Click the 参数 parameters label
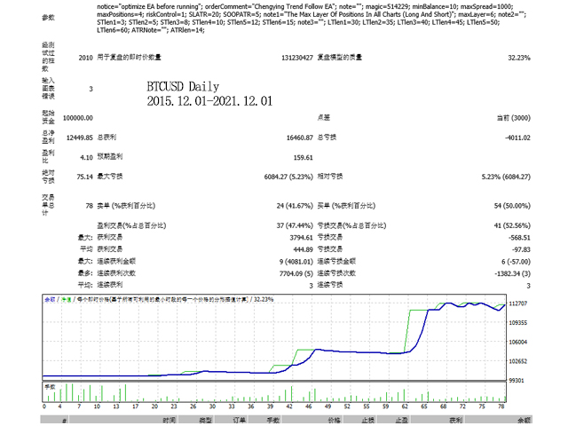Image resolution: width=568 pixels, height=426 pixels. pos(48,18)
